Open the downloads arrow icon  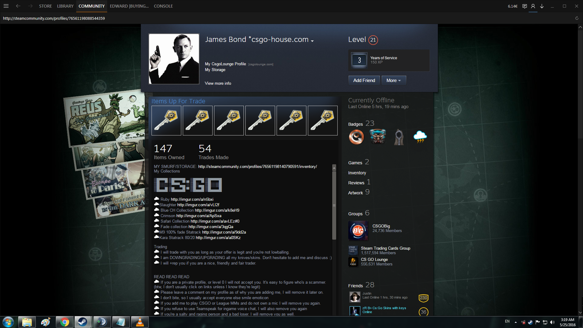pos(542,6)
